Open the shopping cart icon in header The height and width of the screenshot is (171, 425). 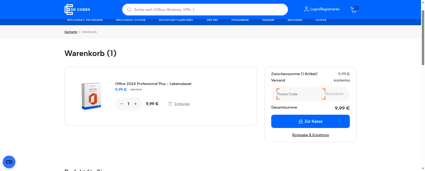click(354, 10)
